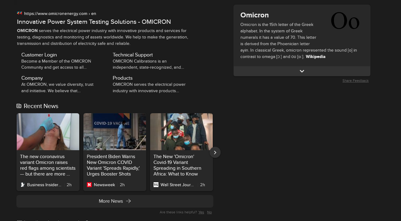Click the Omicron Greek letter image
Viewport: 401px width, 221px height.
coord(345,21)
